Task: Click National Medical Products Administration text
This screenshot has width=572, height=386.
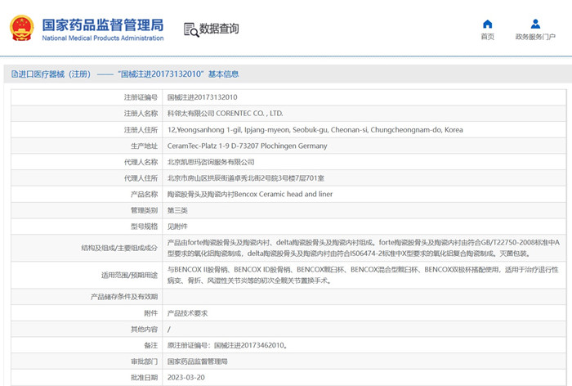Action: pos(103,38)
